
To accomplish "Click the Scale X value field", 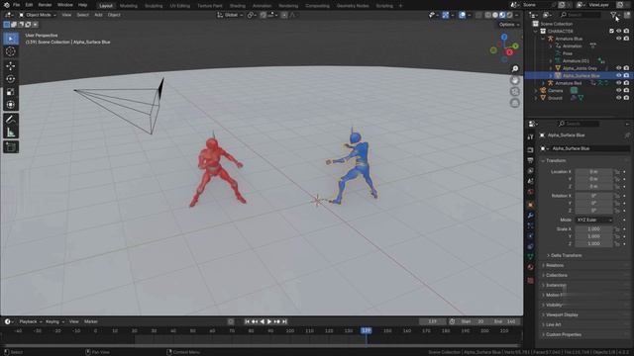I will 594,229.
